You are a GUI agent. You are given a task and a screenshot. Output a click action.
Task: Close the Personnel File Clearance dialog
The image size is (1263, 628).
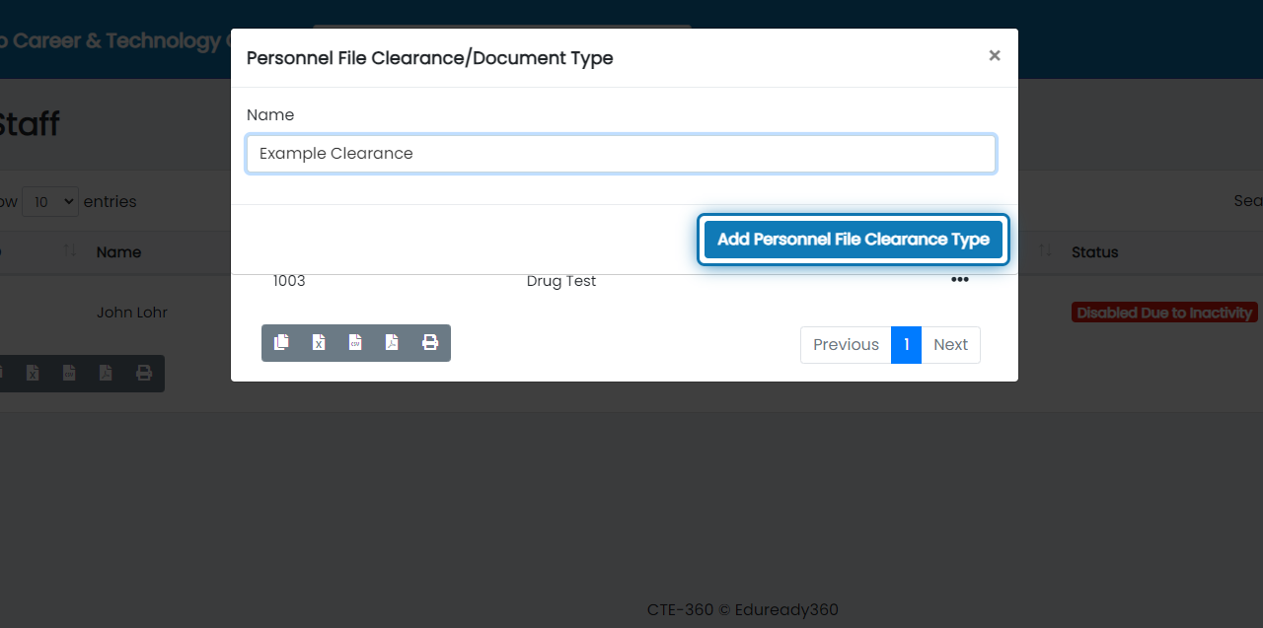coord(995,56)
